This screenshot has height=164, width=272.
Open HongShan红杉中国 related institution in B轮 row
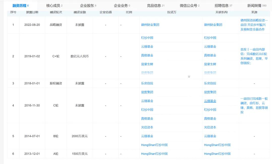pos(217,145)
